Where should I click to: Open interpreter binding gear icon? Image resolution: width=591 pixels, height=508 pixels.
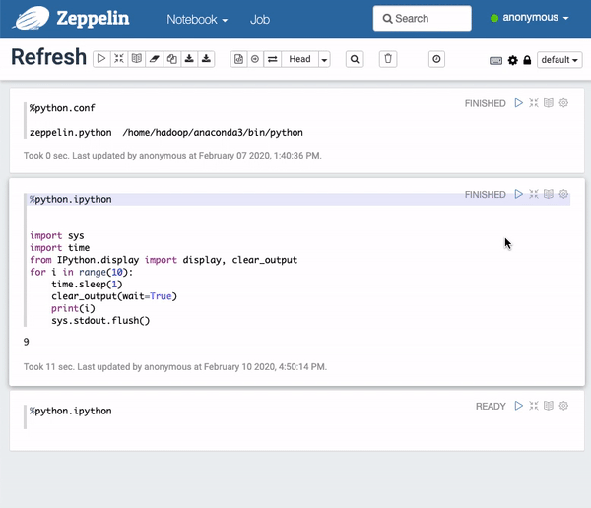[512, 60]
